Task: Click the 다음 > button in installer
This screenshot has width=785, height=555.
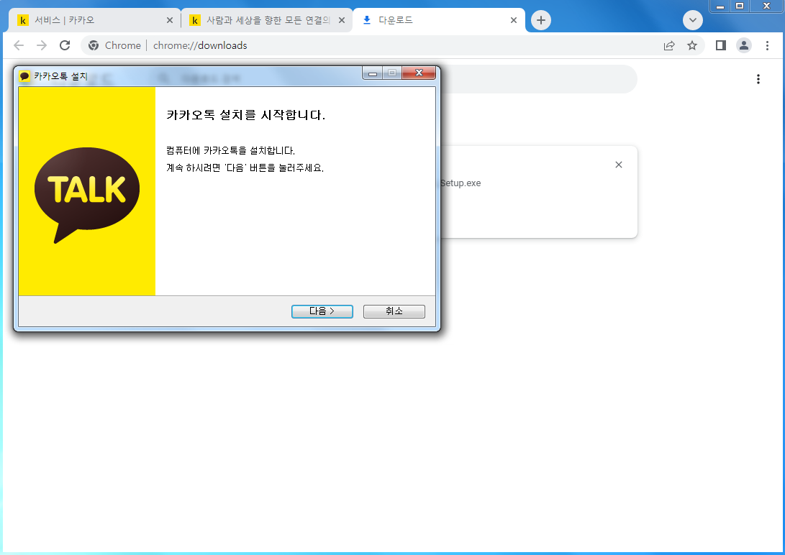Action: point(322,311)
